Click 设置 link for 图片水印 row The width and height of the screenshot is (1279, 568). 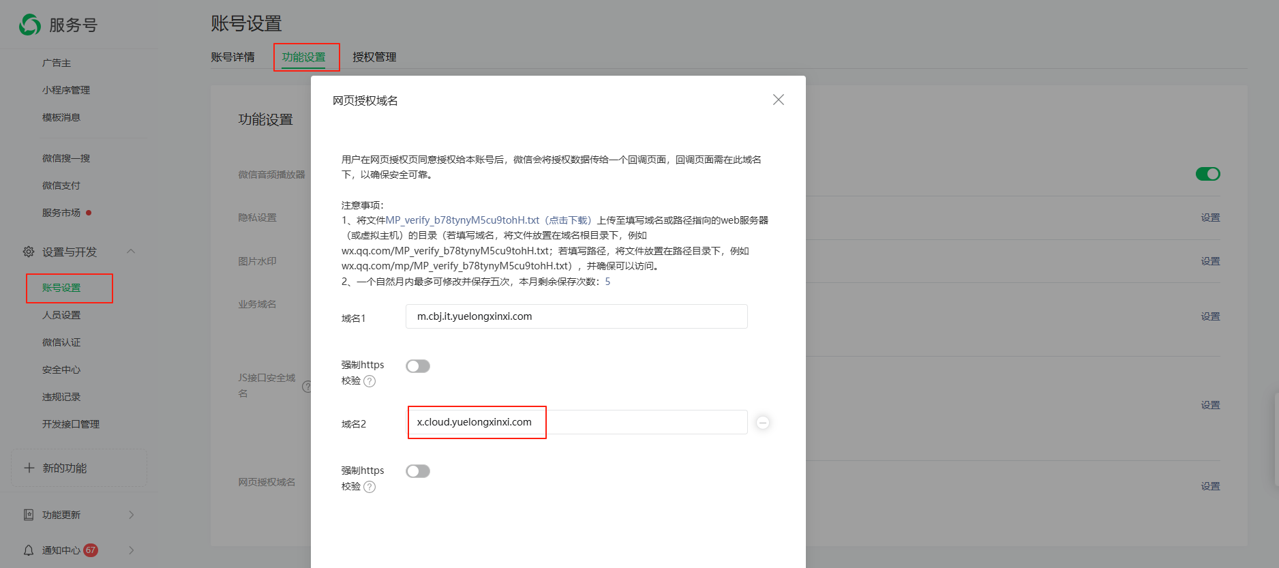[x=1210, y=261]
